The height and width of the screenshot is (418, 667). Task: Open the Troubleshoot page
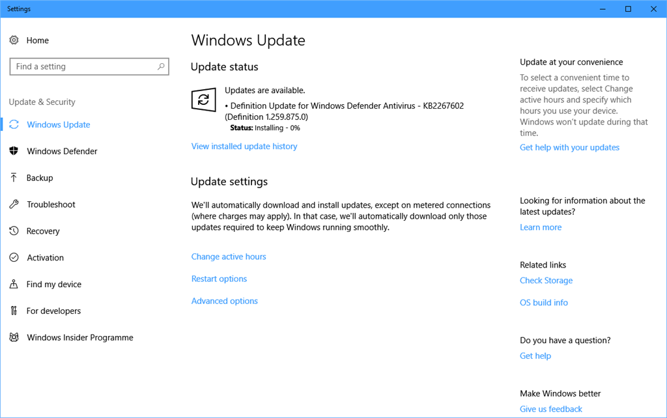(51, 204)
